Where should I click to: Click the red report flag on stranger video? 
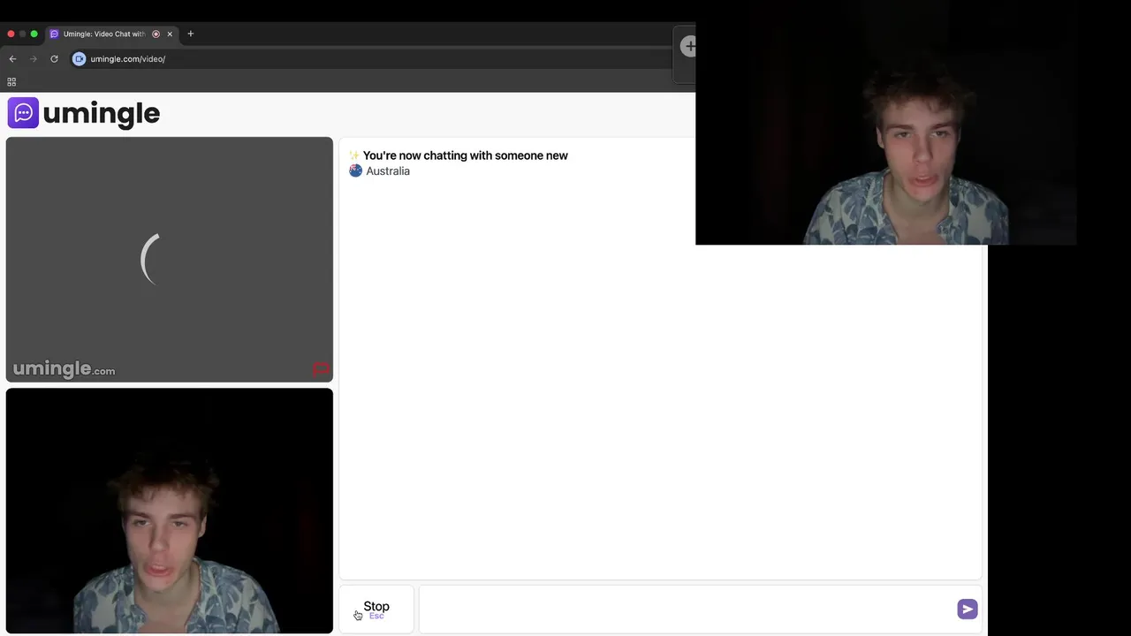[321, 369]
